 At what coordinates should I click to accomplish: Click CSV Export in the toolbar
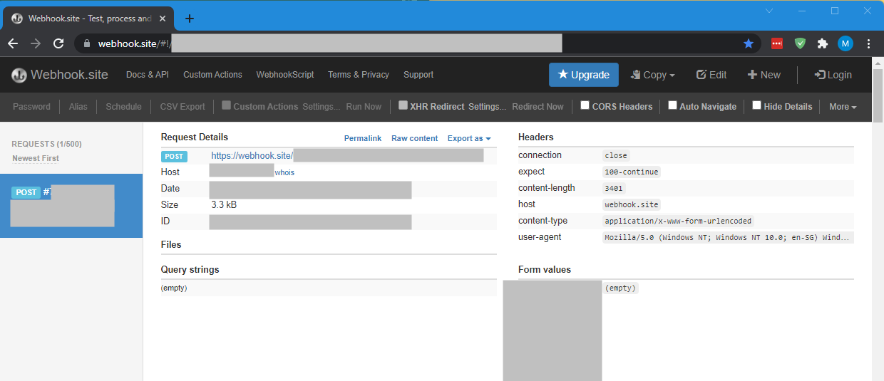point(183,107)
